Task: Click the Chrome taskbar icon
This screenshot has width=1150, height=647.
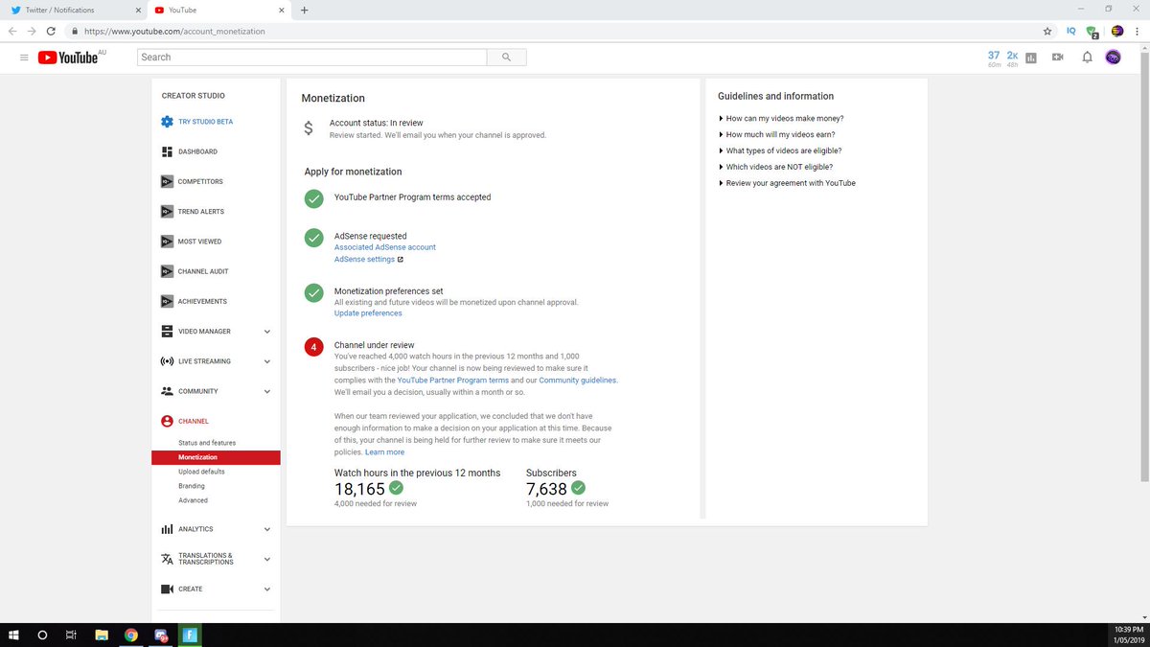Action: (131, 635)
